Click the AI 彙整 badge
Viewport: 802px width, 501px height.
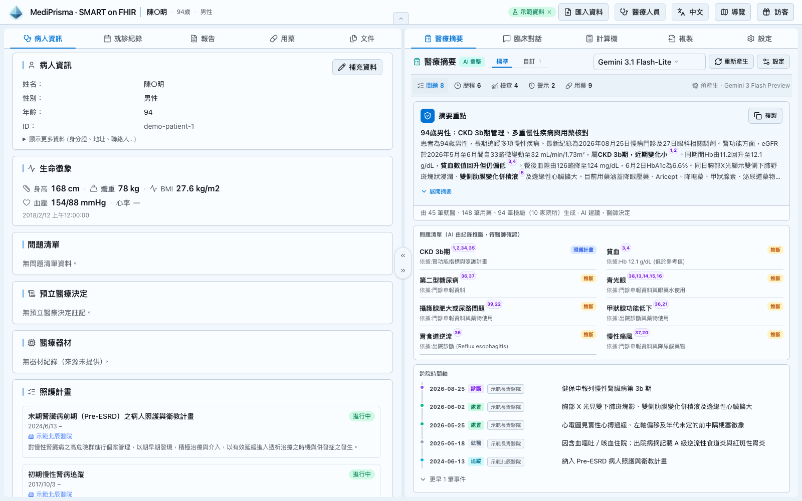coord(472,62)
